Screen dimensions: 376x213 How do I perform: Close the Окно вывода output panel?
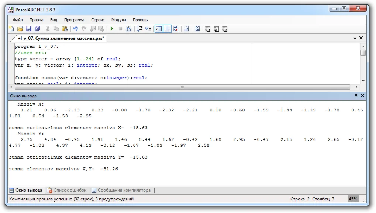coord(362,96)
